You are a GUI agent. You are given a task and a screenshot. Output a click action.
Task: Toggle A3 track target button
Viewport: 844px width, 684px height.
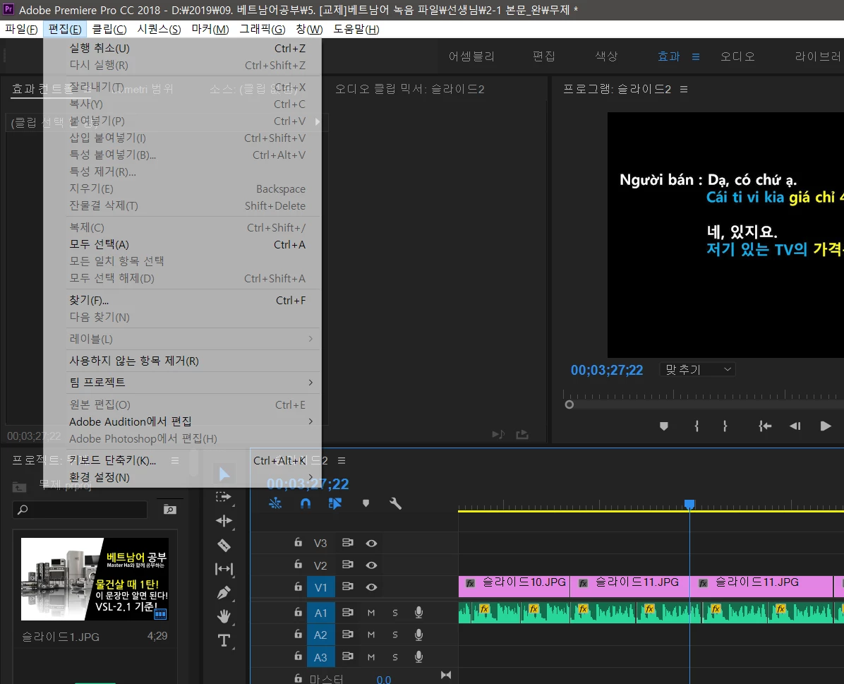(x=321, y=657)
